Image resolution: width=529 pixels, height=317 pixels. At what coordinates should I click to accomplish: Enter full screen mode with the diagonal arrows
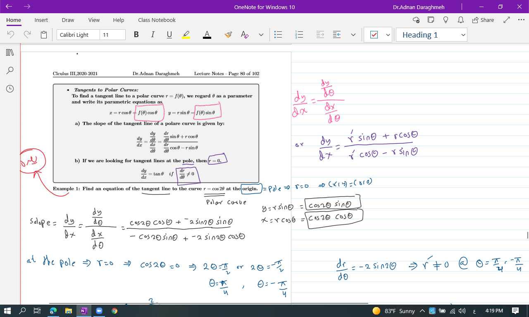507,20
